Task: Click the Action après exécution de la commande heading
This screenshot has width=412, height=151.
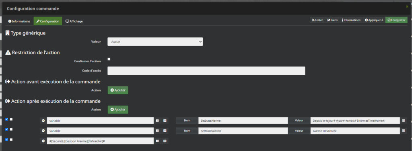Action: pyautogui.click(x=53, y=101)
